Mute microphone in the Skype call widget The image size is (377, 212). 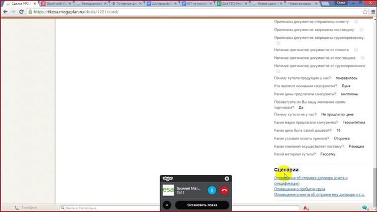[212, 190]
